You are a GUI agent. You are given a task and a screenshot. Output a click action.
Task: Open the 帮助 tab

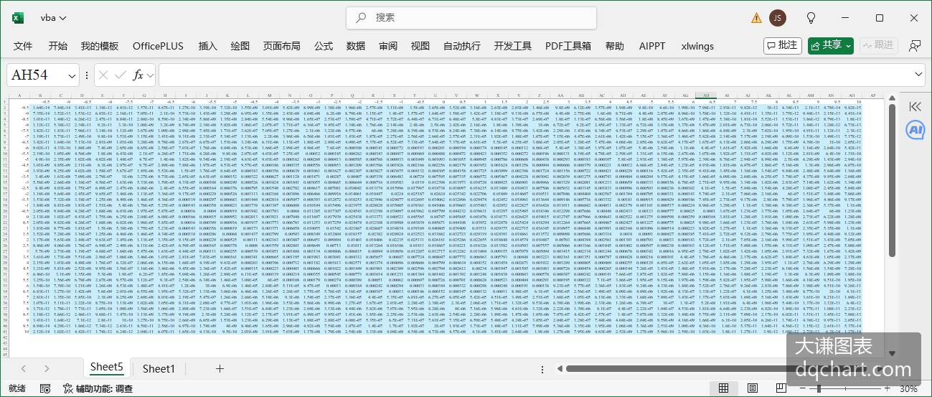(615, 46)
